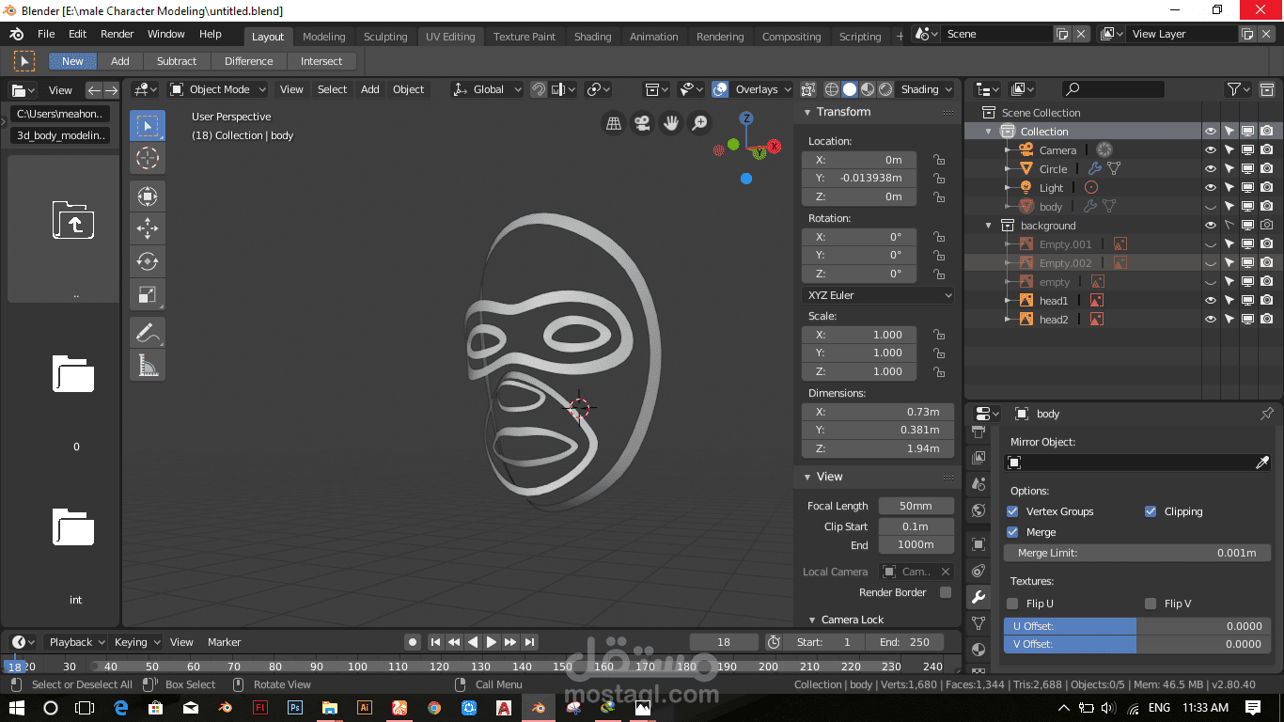Select the Scale tool

click(x=148, y=295)
